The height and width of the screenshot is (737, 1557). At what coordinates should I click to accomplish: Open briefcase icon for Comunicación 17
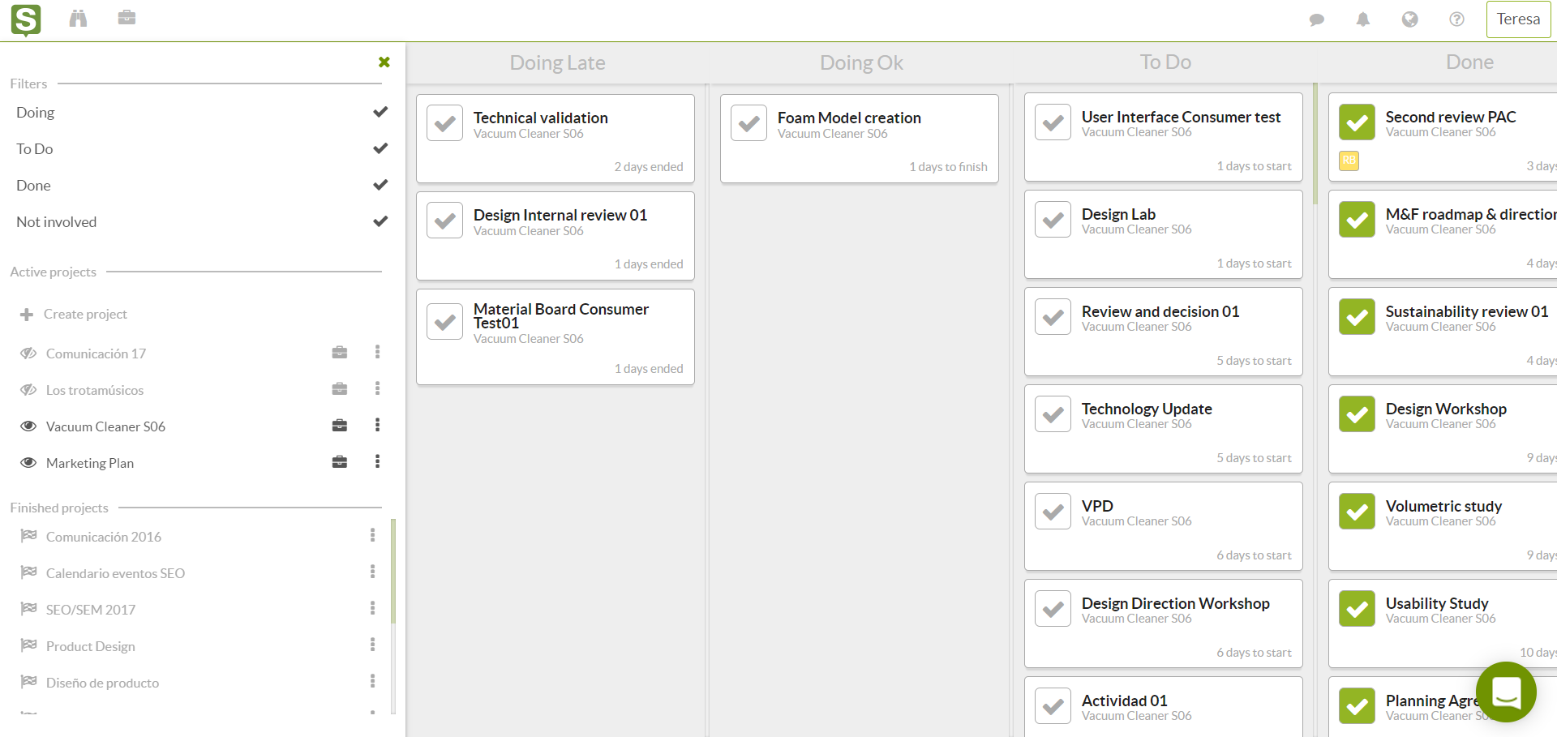[340, 353]
